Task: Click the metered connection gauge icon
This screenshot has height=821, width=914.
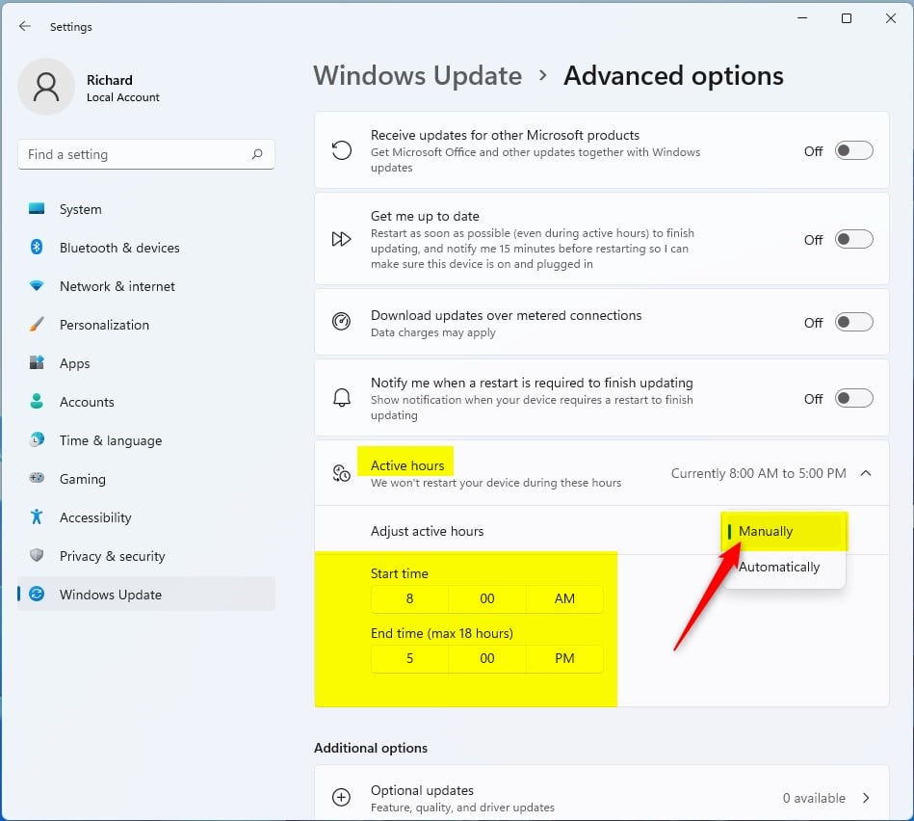Action: (342, 321)
